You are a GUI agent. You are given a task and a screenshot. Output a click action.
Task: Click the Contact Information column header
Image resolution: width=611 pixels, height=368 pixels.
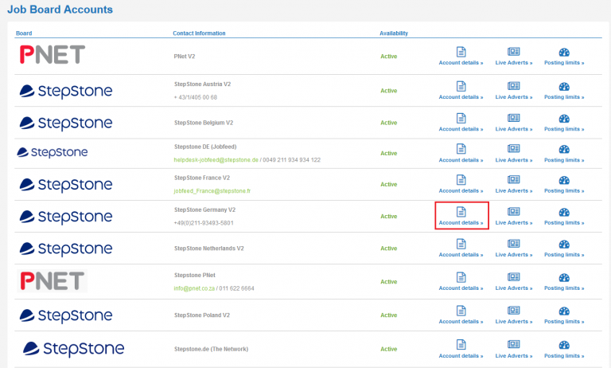199,33
